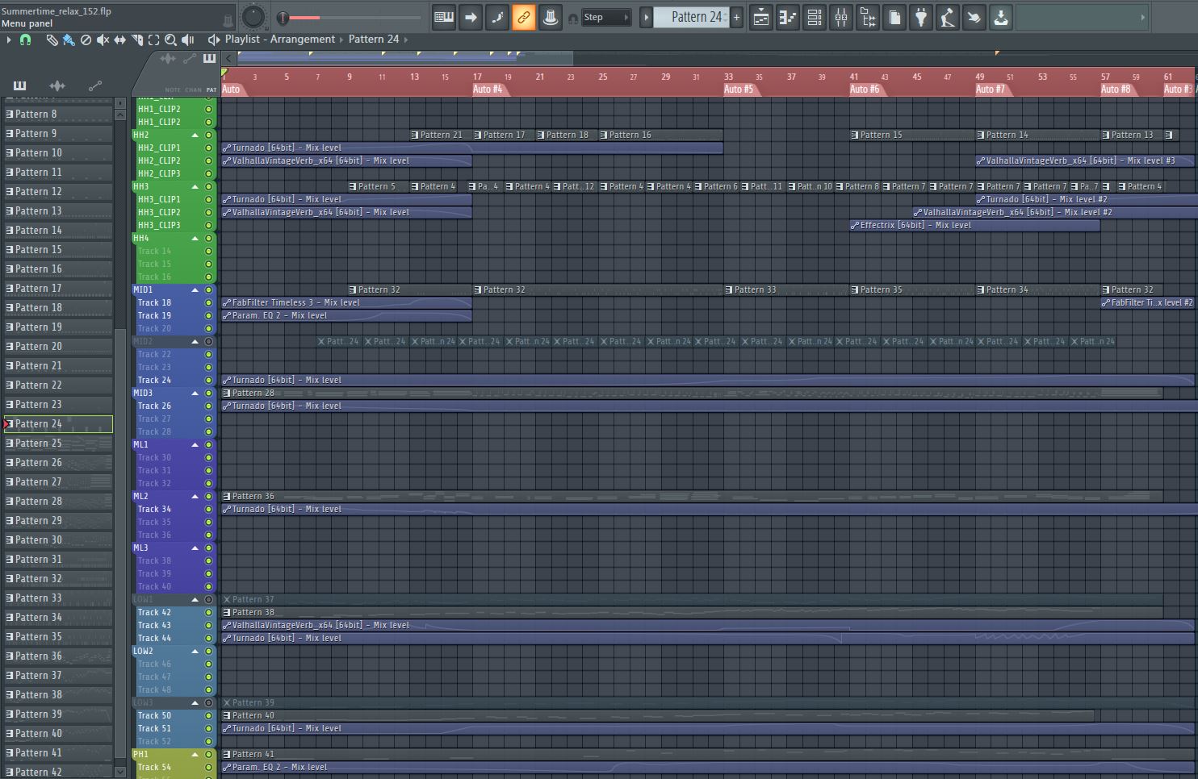Image resolution: width=1198 pixels, height=779 pixels.
Task: Click the Arrangement breadcrumb in playlist title
Action: click(302, 40)
